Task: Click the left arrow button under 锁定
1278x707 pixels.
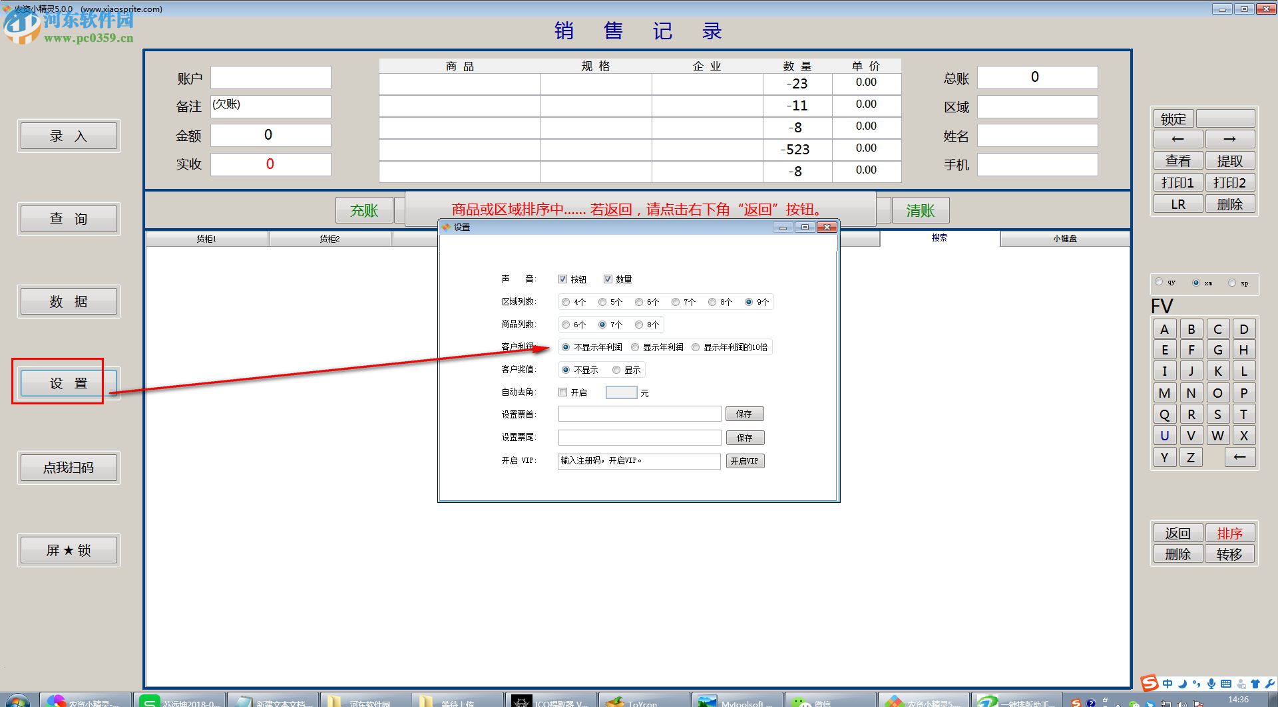Action: coord(1177,139)
